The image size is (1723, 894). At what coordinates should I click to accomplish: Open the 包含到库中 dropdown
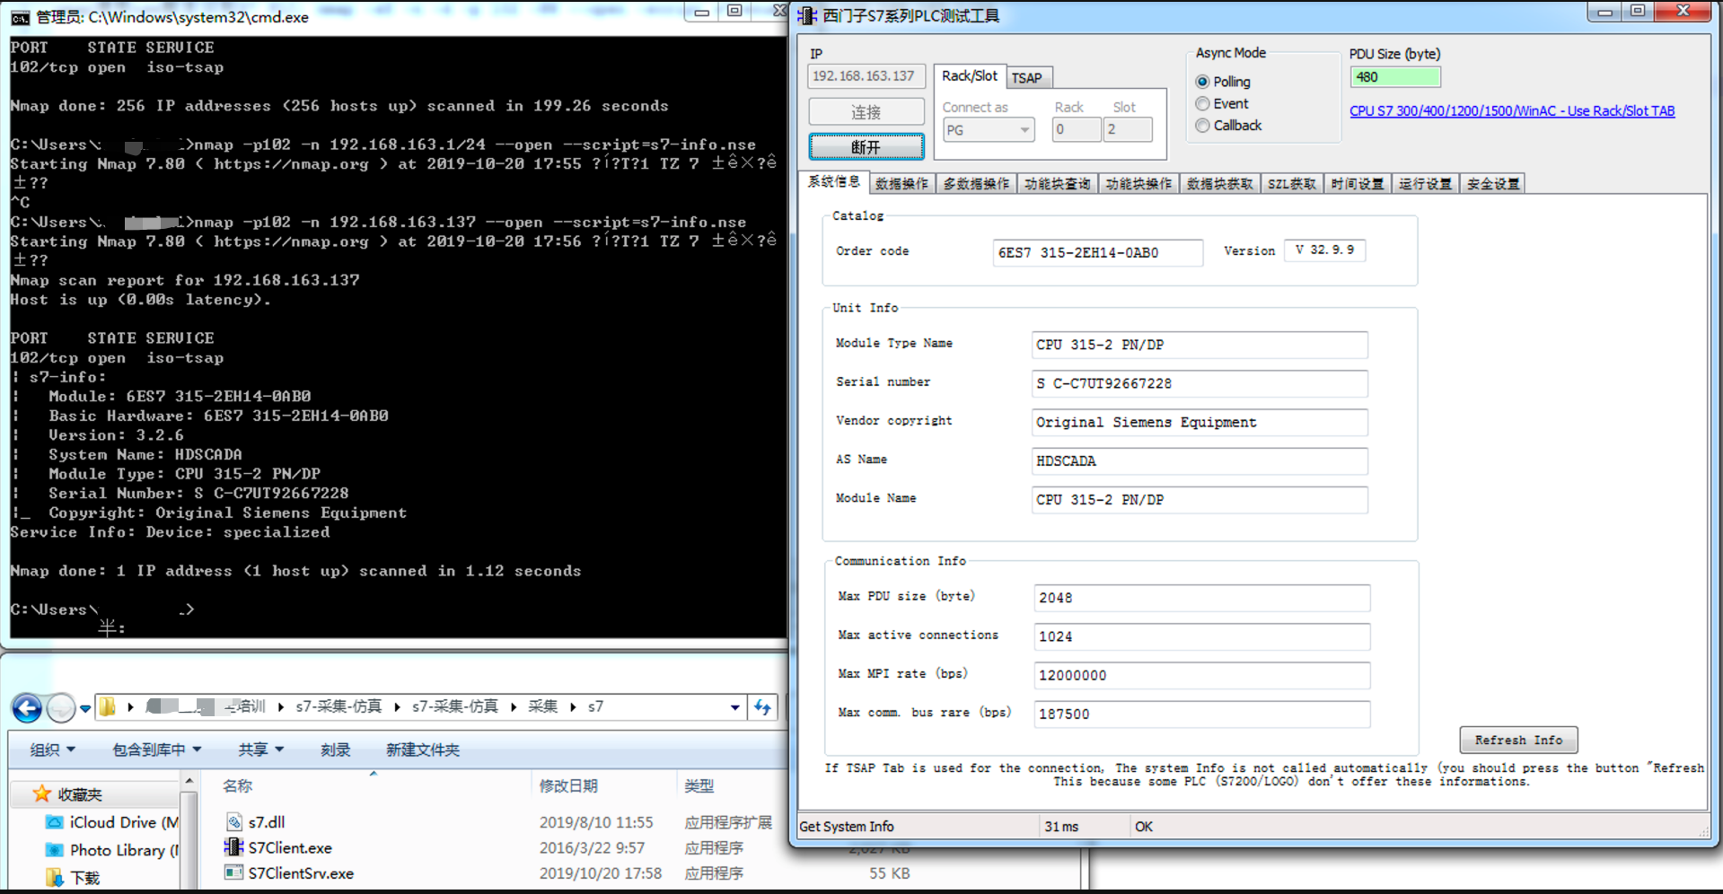156,749
